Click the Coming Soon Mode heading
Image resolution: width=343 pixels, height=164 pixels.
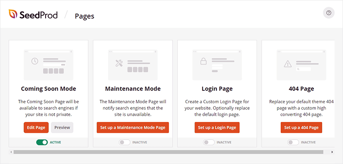(49, 89)
